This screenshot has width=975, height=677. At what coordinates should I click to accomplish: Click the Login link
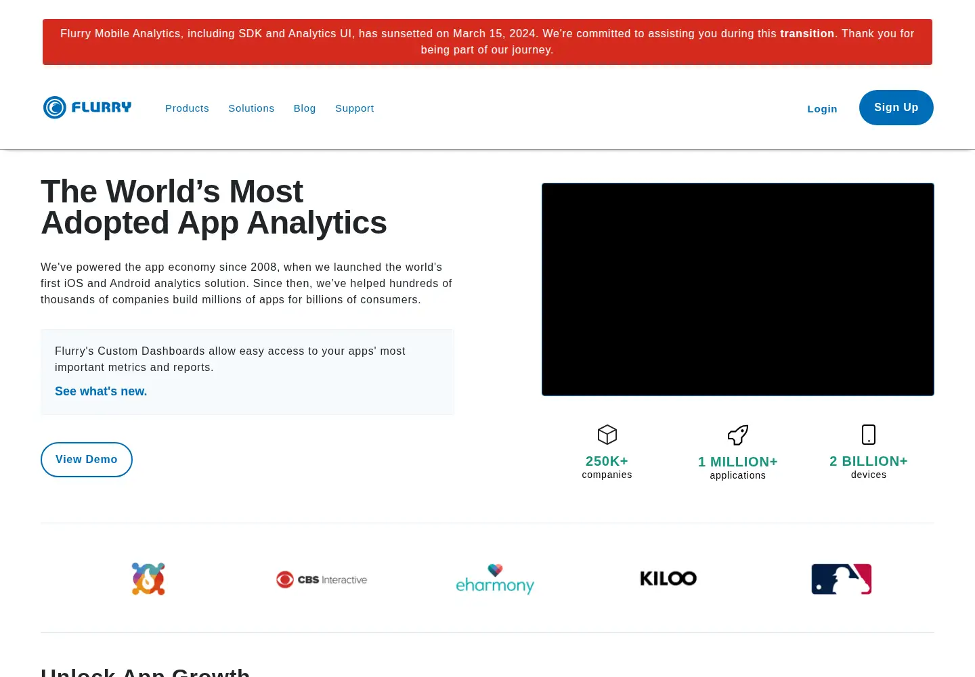[822, 109]
